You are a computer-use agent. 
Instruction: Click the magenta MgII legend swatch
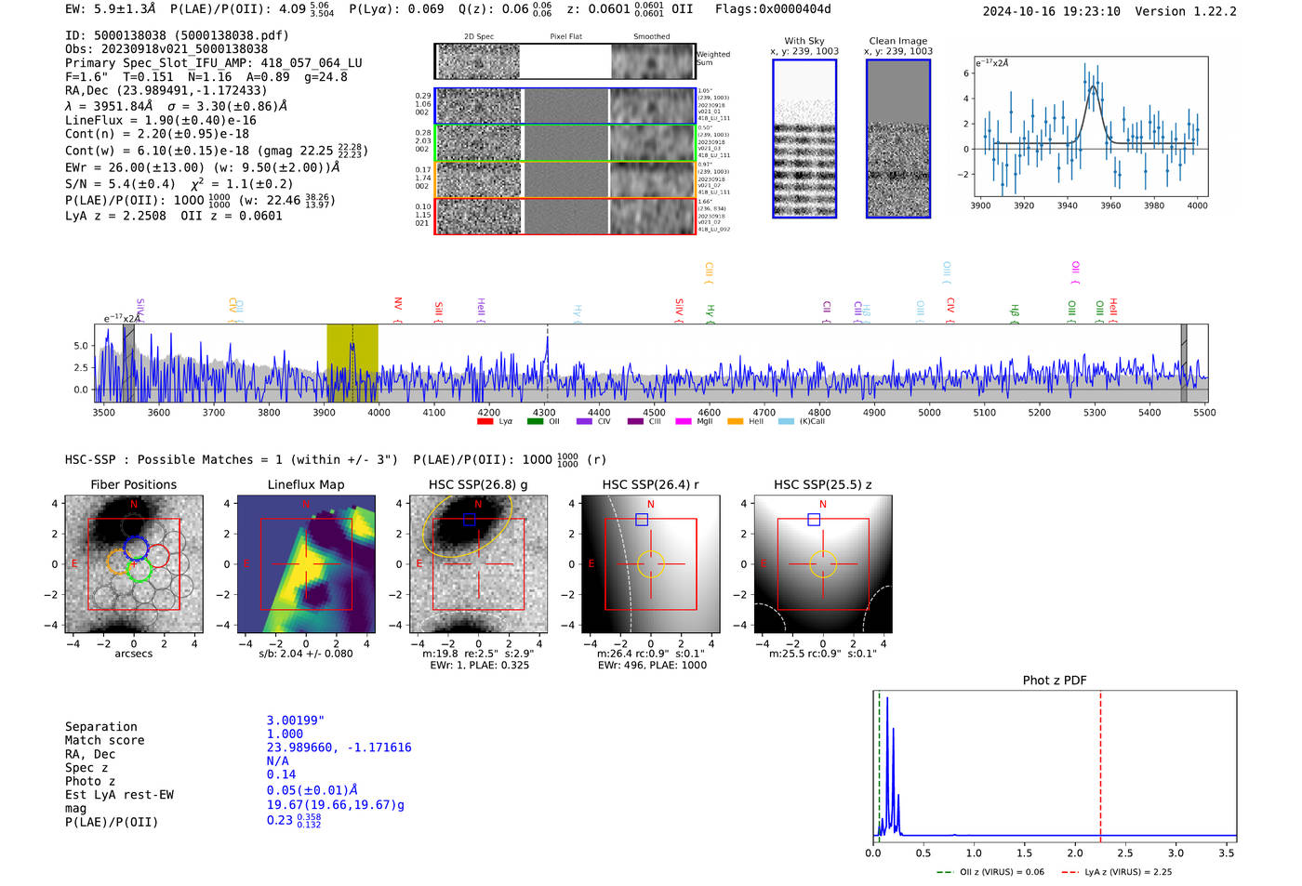pos(684,422)
